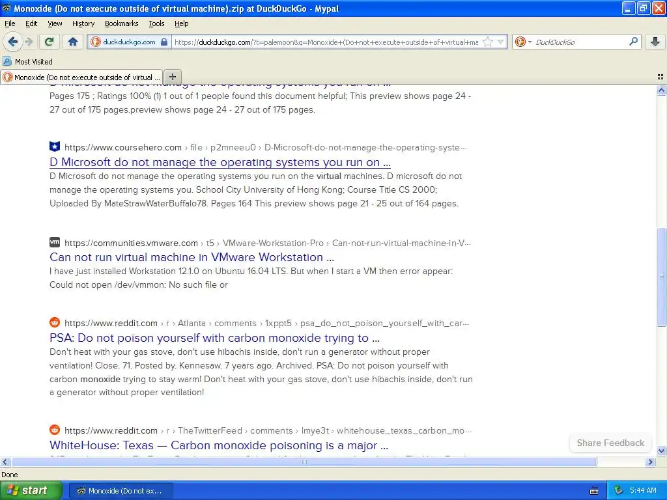Open the downloads panel
This screenshot has width=667, height=500.
655,42
